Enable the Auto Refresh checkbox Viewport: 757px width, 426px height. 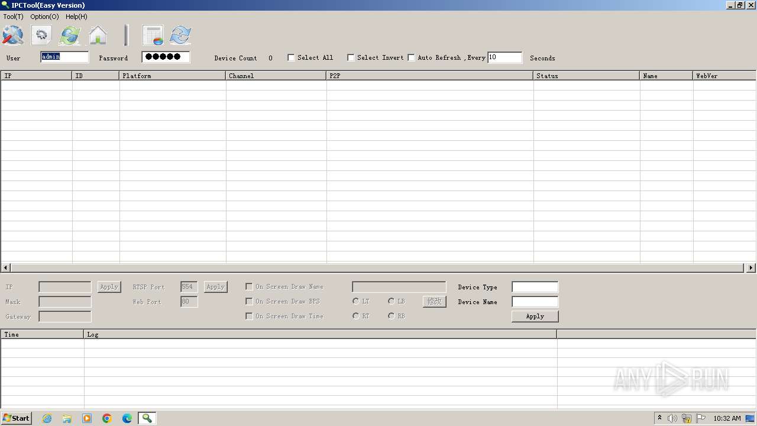(x=411, y=57)
